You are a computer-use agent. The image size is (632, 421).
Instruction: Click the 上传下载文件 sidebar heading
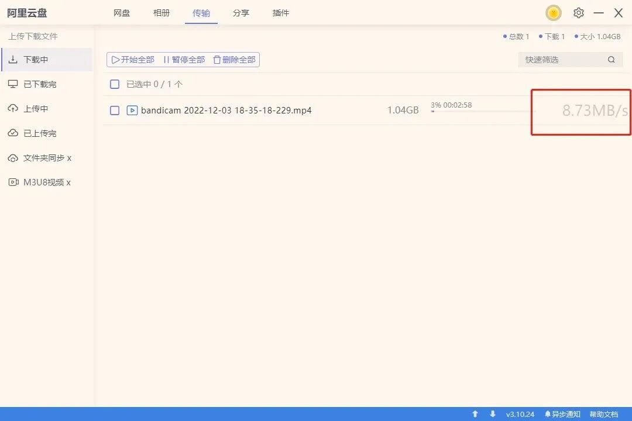click(33, 36)
